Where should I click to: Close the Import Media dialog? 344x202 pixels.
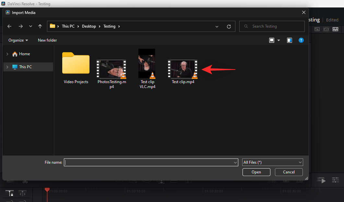(303, 13)
